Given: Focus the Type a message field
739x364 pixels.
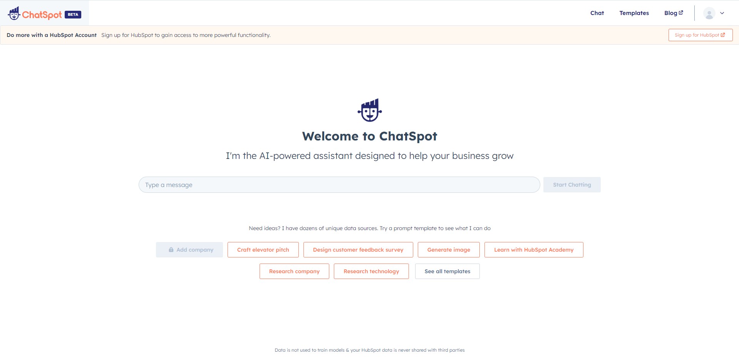Looking at the screenshot, I should coord(339,185).
